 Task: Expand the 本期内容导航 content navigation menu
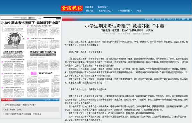point(105,11)
